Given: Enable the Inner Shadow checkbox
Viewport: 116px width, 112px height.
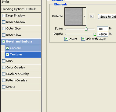Looking at the screenshot, I should coord(4,22).
